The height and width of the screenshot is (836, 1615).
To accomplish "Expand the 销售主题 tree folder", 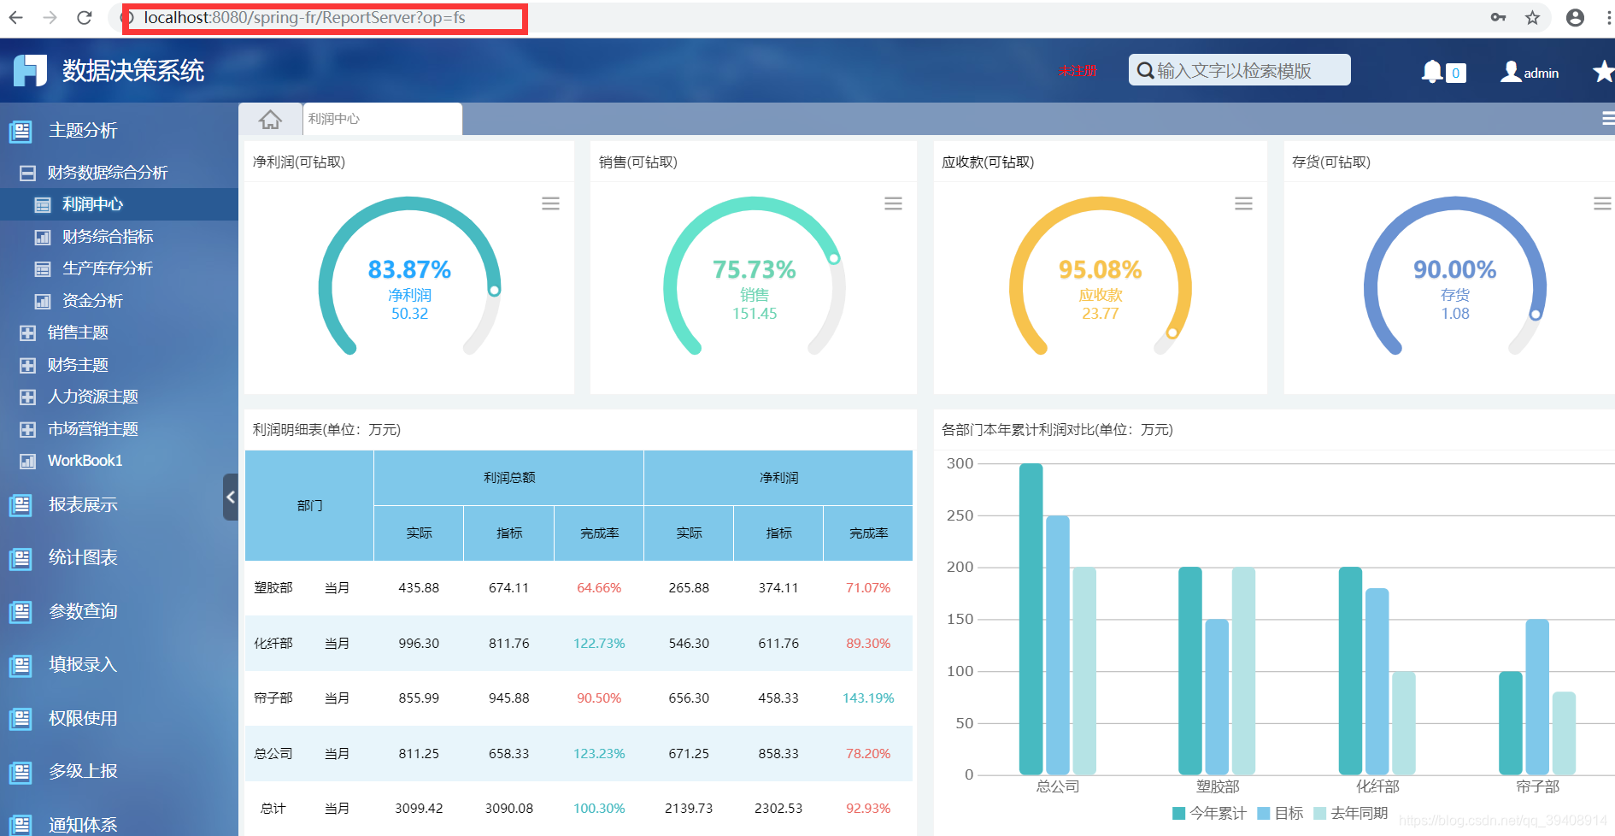I will (28, 333).
